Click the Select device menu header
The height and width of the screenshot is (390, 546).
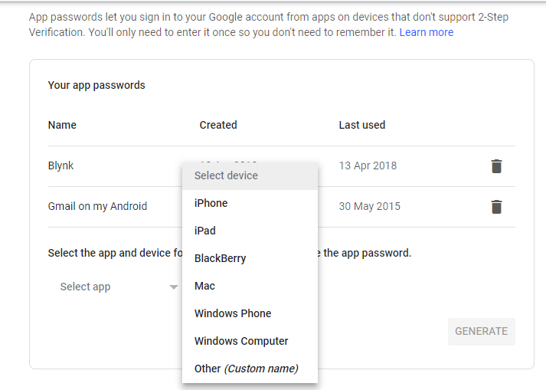pyautogui.click(x=227, y=175)
